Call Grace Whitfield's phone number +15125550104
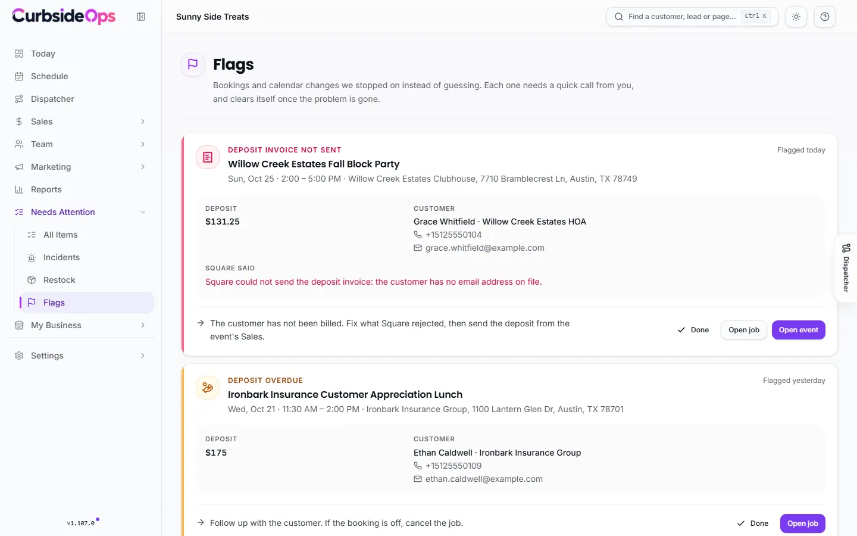 453,235
